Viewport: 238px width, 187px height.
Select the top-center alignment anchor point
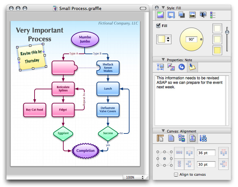[x=165, y=152]
